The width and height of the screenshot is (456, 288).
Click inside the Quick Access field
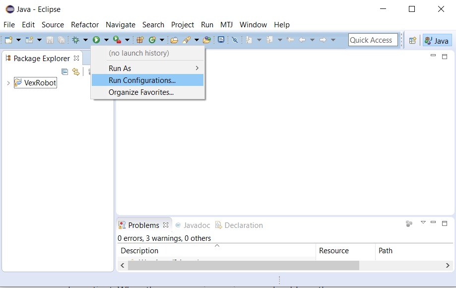click(x=373, y=40)
